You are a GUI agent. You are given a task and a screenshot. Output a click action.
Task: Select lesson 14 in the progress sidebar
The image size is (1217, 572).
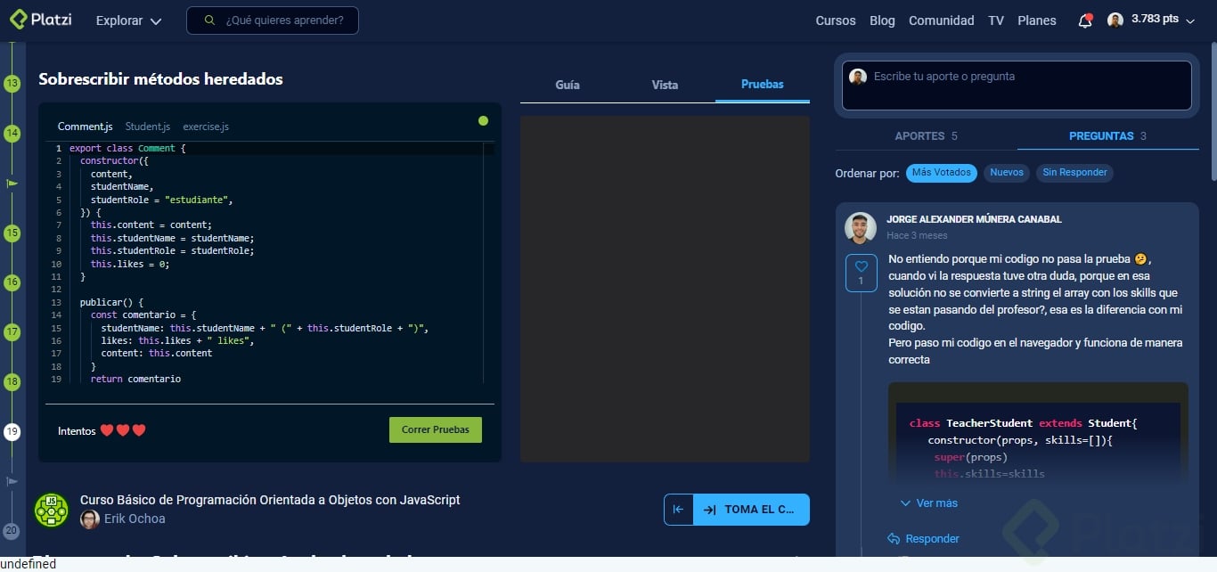pyautogui.click(x=12, y=134)
